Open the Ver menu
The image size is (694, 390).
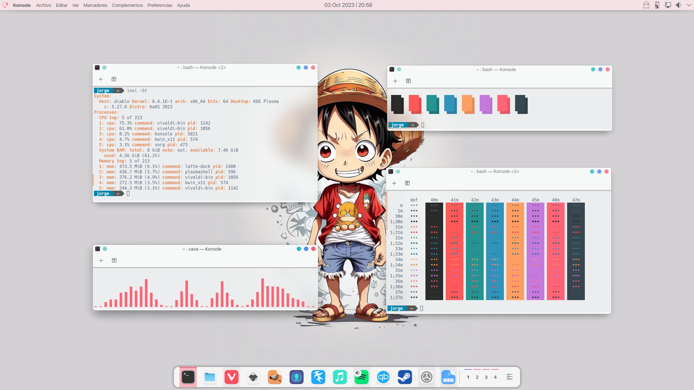[x=76, y=5]
